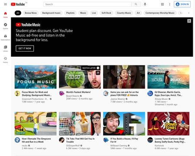Open XDeep Music channel name link
This screenshot has height=156, width=195.
coord(161,99)
